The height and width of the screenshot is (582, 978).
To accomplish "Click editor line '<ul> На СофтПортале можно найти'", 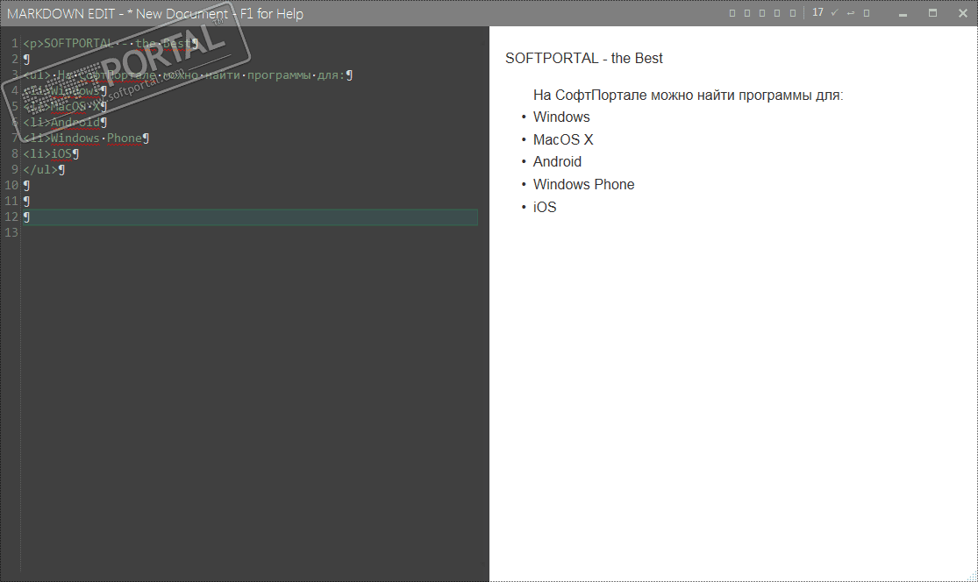I will coord(188,75).
